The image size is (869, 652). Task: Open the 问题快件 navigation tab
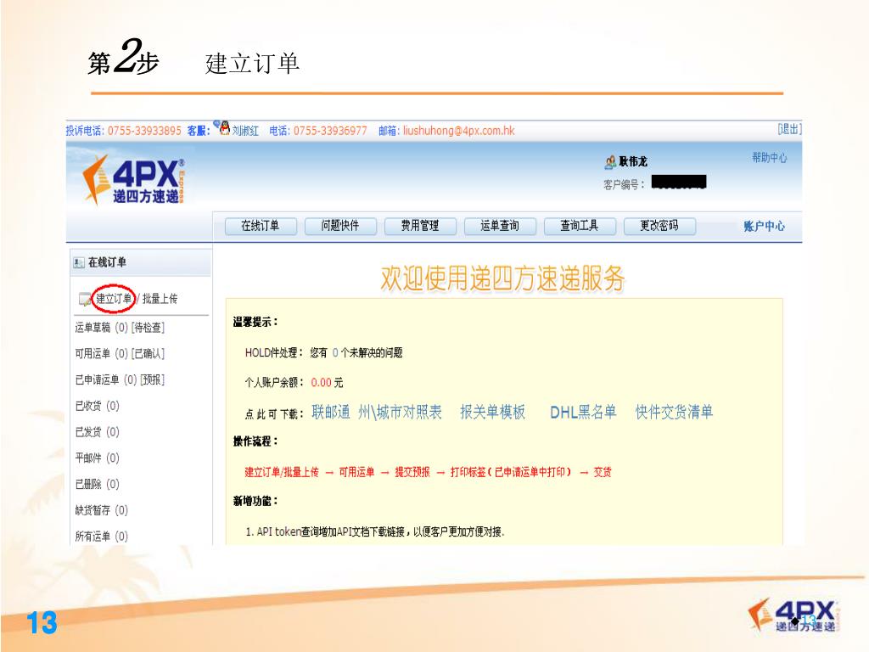click(340, 226)
